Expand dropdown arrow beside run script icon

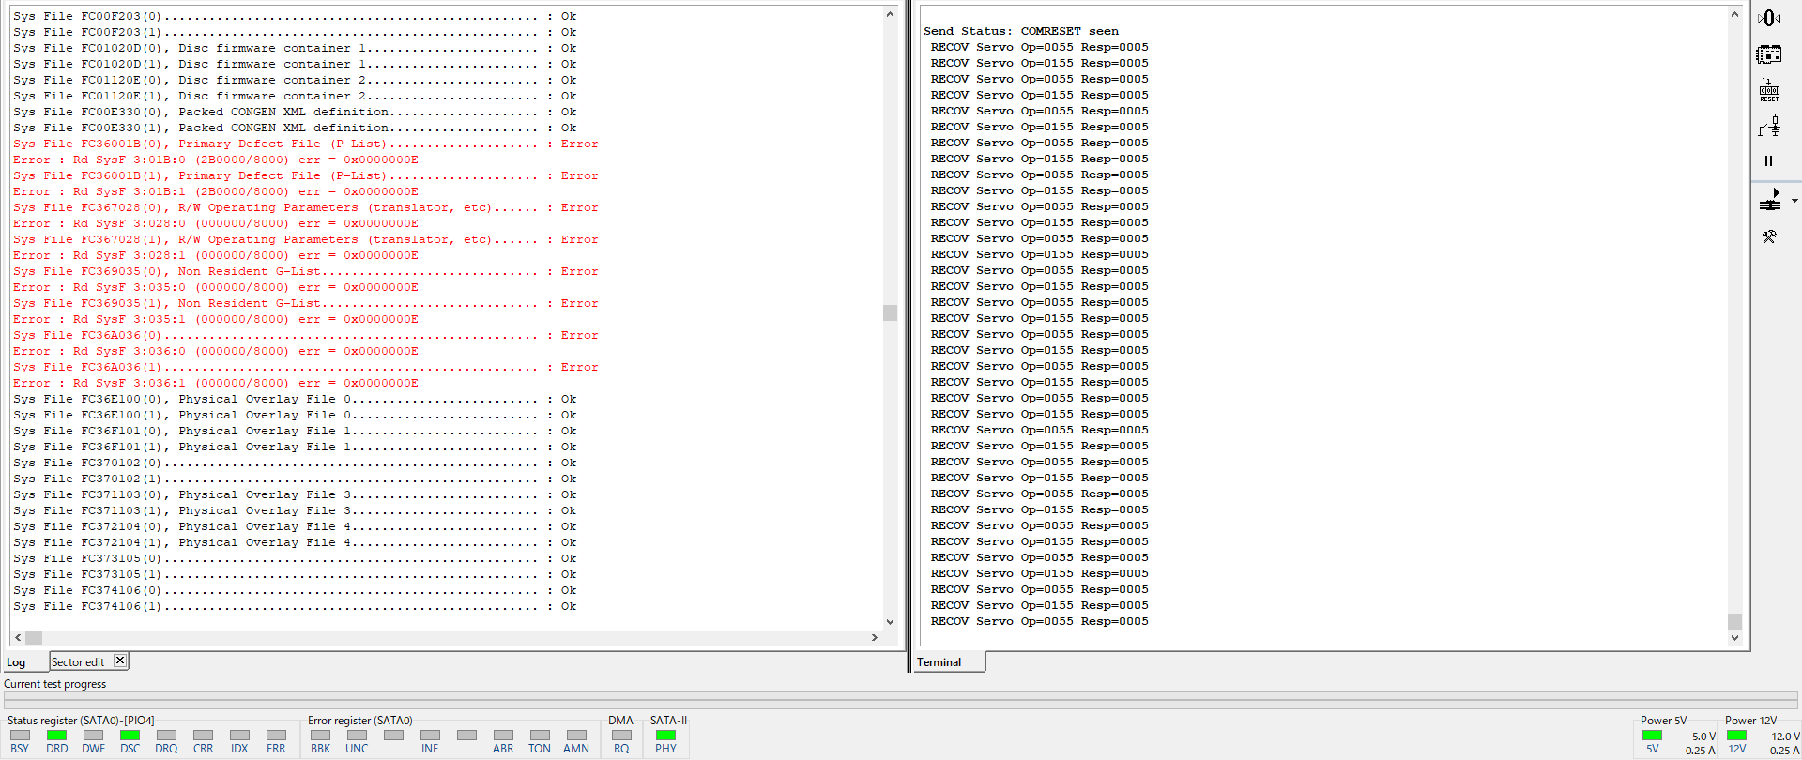point(1794,200)
